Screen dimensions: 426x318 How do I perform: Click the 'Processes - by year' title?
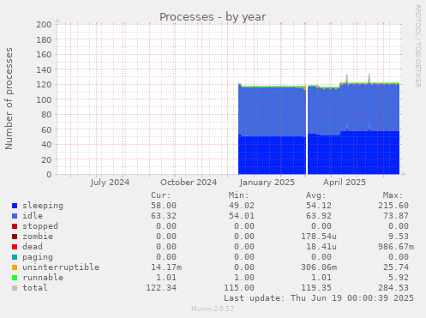pos(213,17)
